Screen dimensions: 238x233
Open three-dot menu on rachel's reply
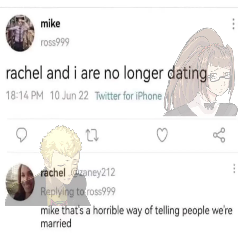[x=234, y=168]
